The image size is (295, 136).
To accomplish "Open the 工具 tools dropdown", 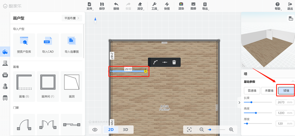I will click(x=155, y=6).
